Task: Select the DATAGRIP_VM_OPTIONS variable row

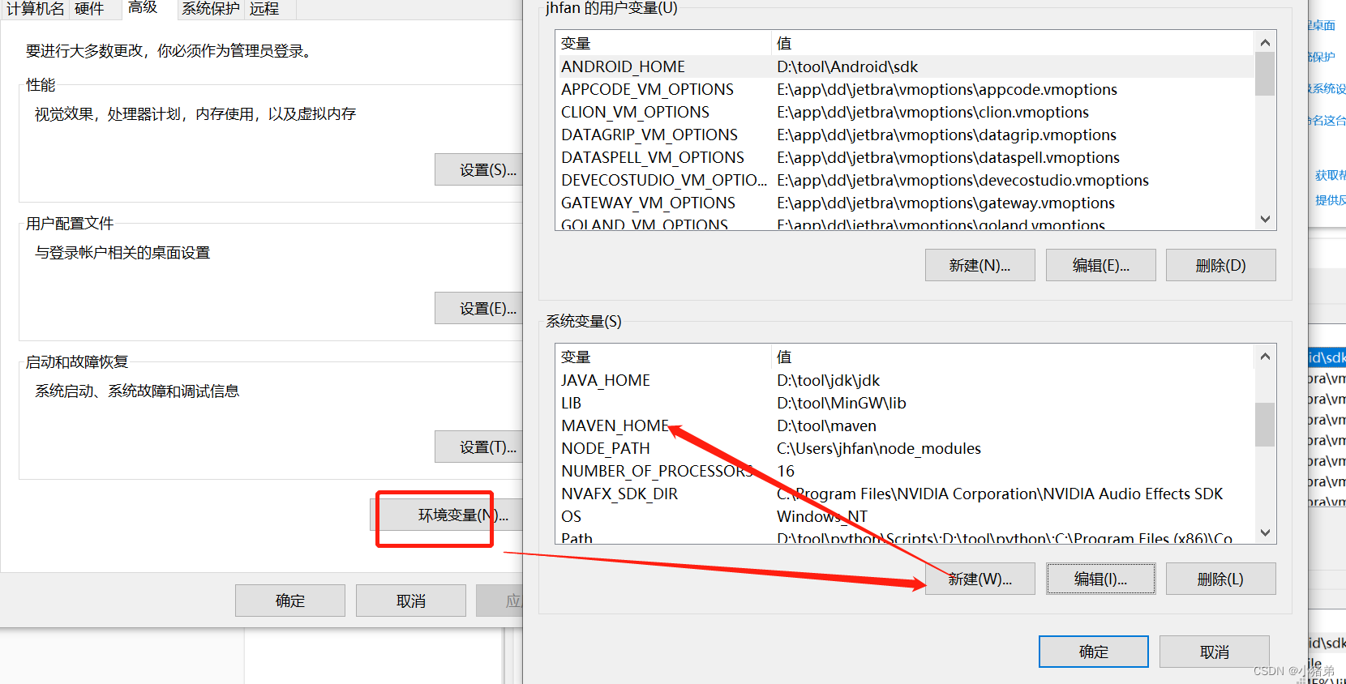Action: click(905, 135)
